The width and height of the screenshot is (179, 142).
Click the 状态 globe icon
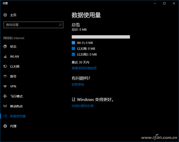click(5, 46)
